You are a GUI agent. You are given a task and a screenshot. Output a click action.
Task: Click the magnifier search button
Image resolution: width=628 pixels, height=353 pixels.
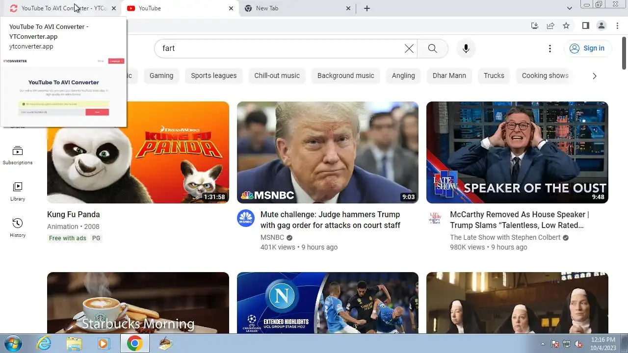click(x=432, y=48)
